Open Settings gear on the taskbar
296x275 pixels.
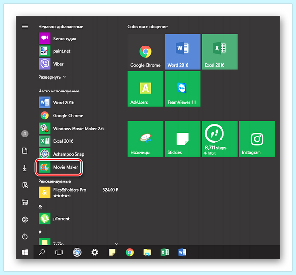pos(95,252)
